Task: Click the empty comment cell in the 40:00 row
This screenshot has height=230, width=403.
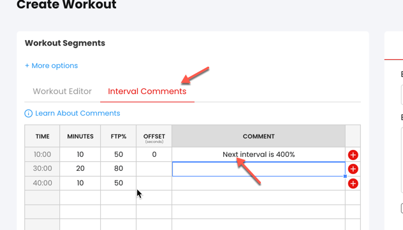Action: point(258,183)
